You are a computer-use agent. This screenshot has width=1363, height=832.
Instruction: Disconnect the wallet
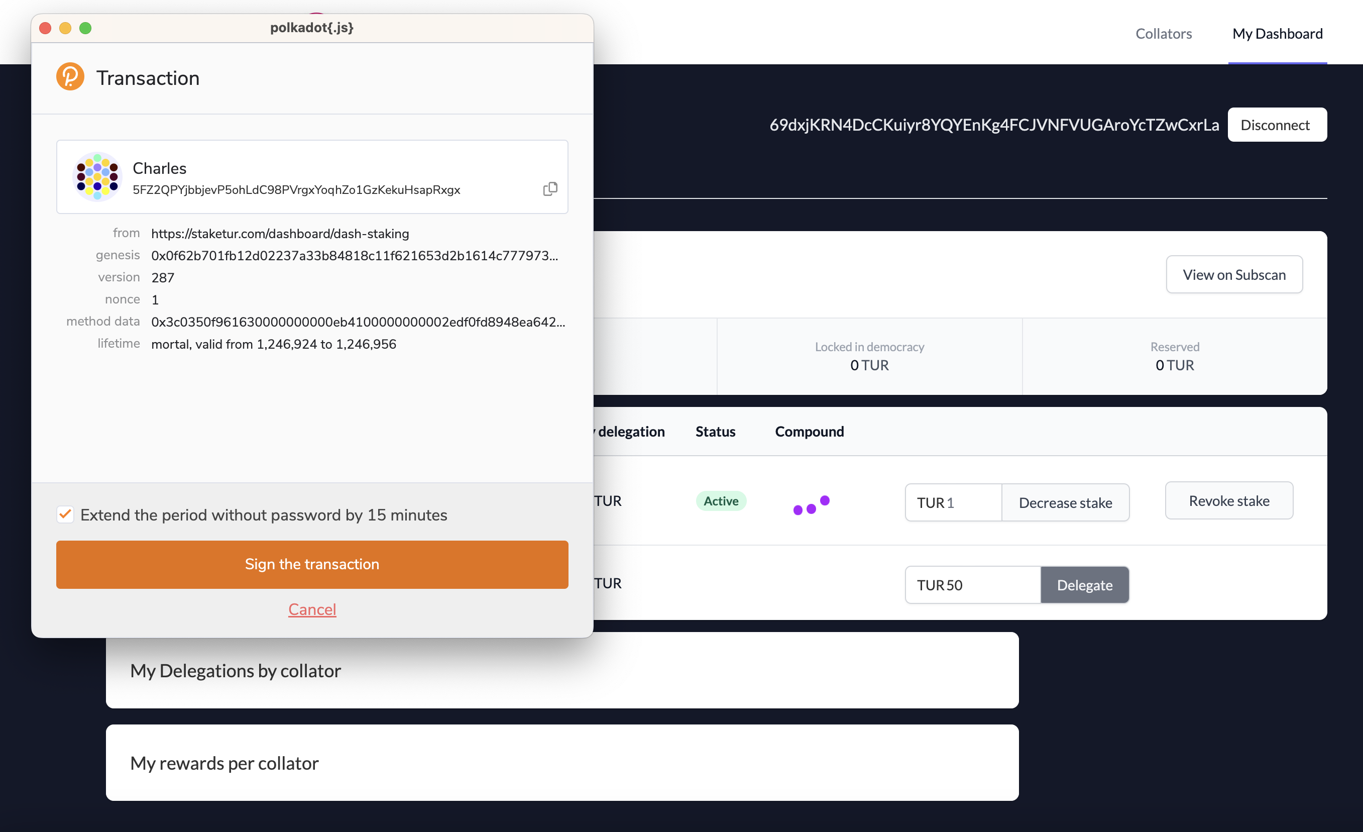1277,125
